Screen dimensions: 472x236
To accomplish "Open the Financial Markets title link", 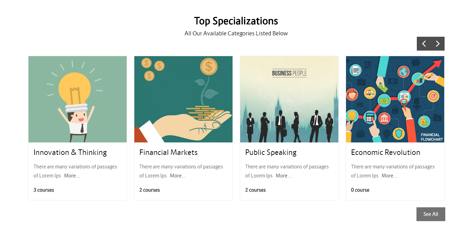I will (x=168, y=152).
